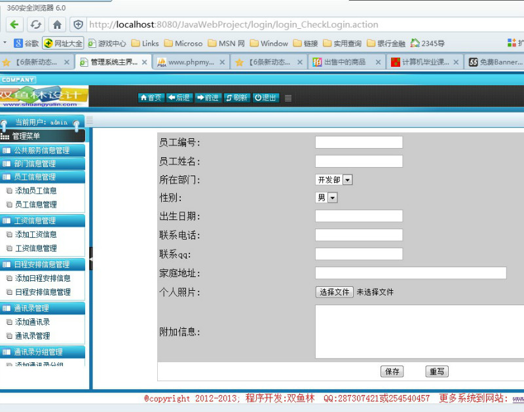Collapse the 员工信息管理 menu section
The width and height of the screenshot is (524, 412).
(x=43, y=177)
